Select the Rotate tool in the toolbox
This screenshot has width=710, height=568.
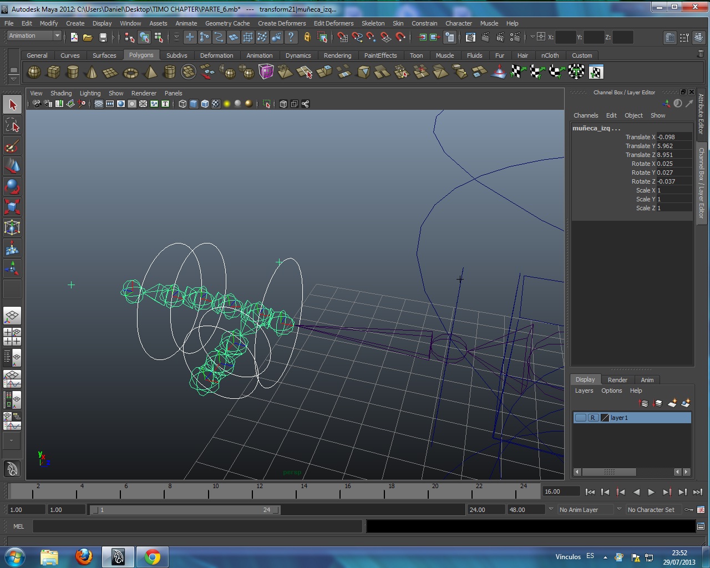pyautogui.click(x=12, y=186)
